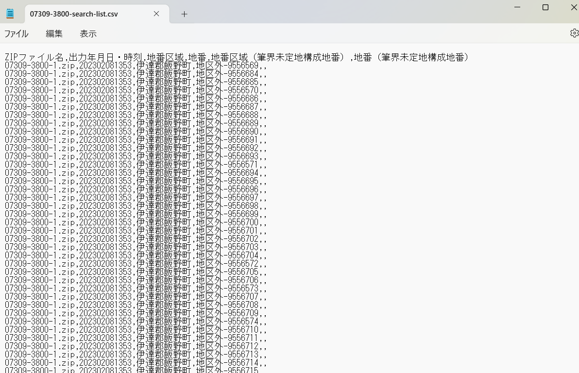This screenshot has width=579, height=373.
Task: Click the line ending with 地区外-9556704
Action: coord(136,255)
